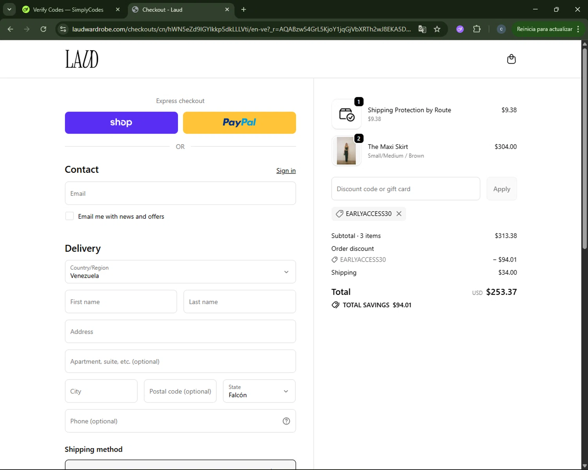Click the browser address bar URL
The image size is (588, 470).
point(241,29)
